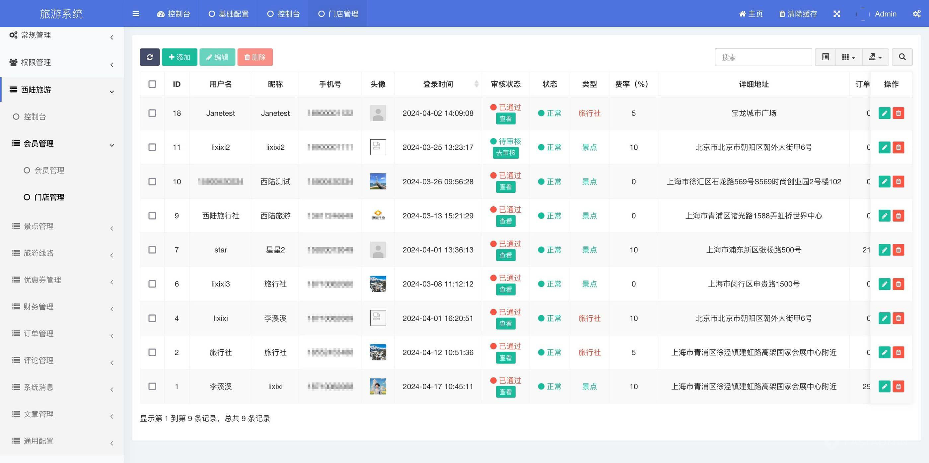Toggle the sidebar hamburger menu icon
The height and width of the screenshot is (463, 929).
[x=136, y=14]
